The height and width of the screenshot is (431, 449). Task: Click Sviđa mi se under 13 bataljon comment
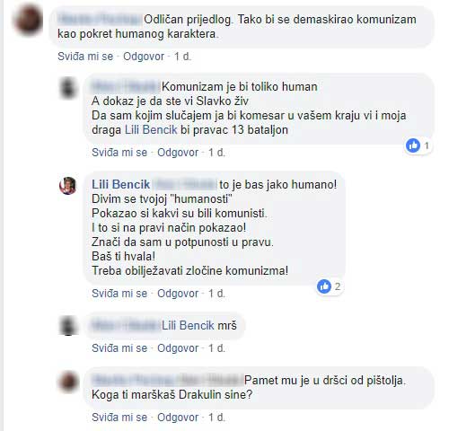pyautogui.click(x=119, y=153)
